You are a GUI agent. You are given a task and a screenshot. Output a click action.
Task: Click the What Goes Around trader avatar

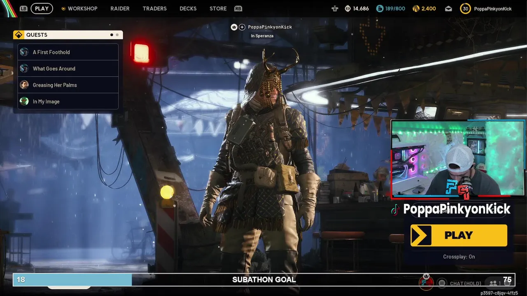point(24,68)
